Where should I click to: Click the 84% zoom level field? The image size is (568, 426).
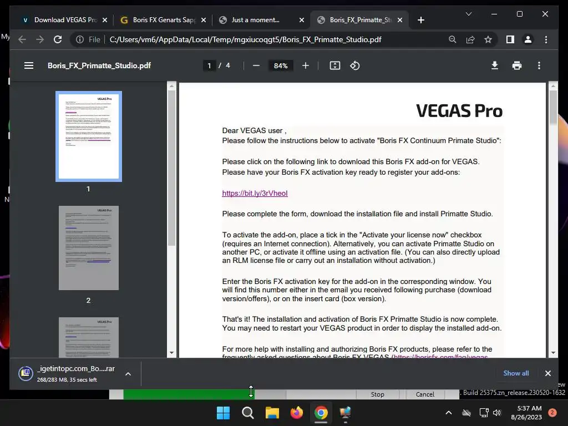(x=281, y=65)
